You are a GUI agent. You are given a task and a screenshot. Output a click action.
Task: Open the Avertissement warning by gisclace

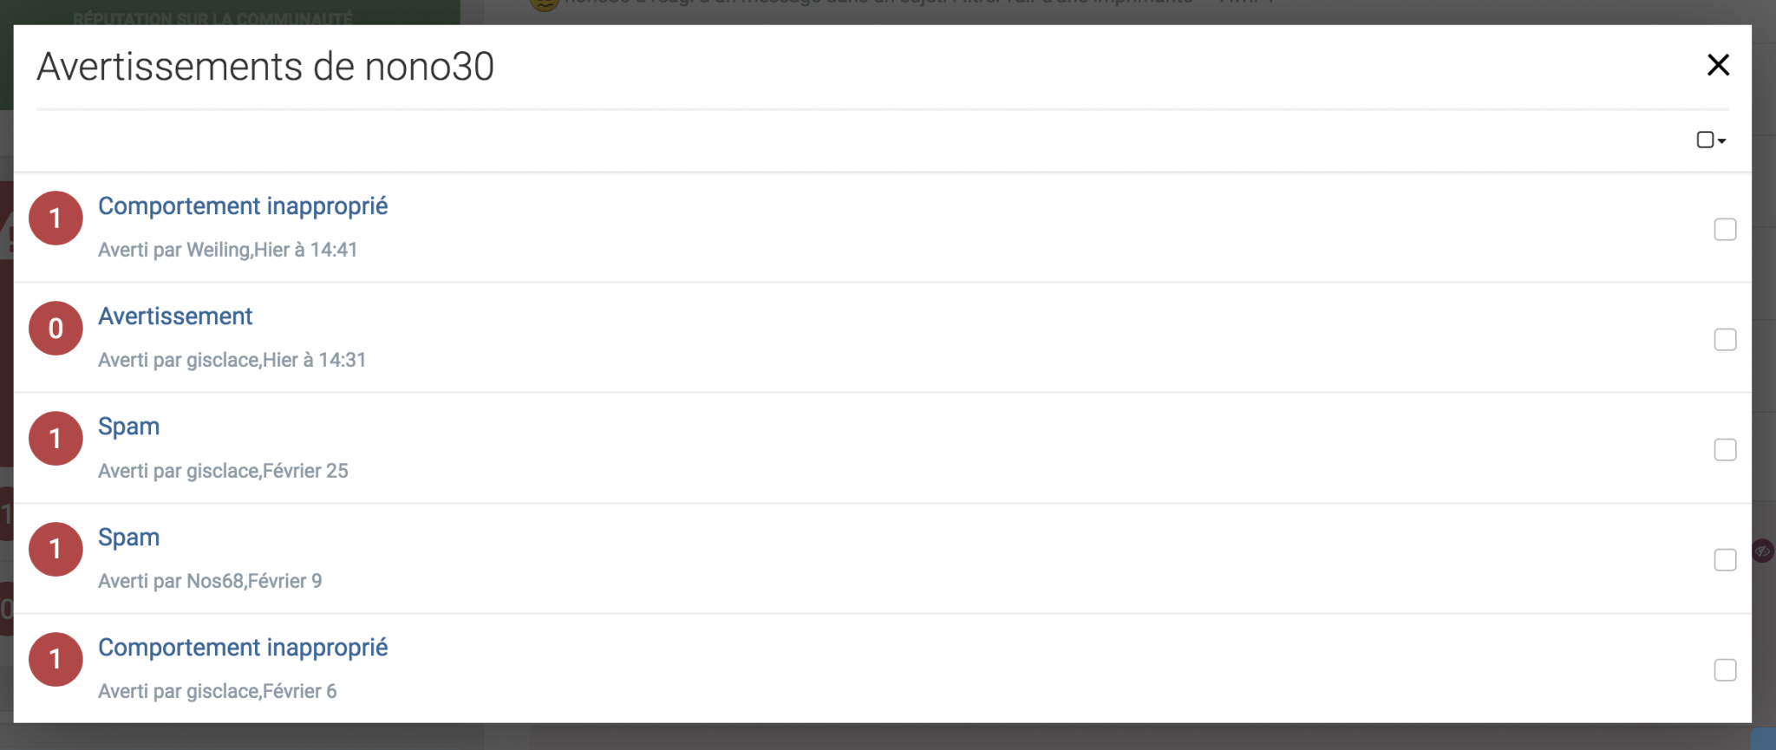tap(175, 316)
